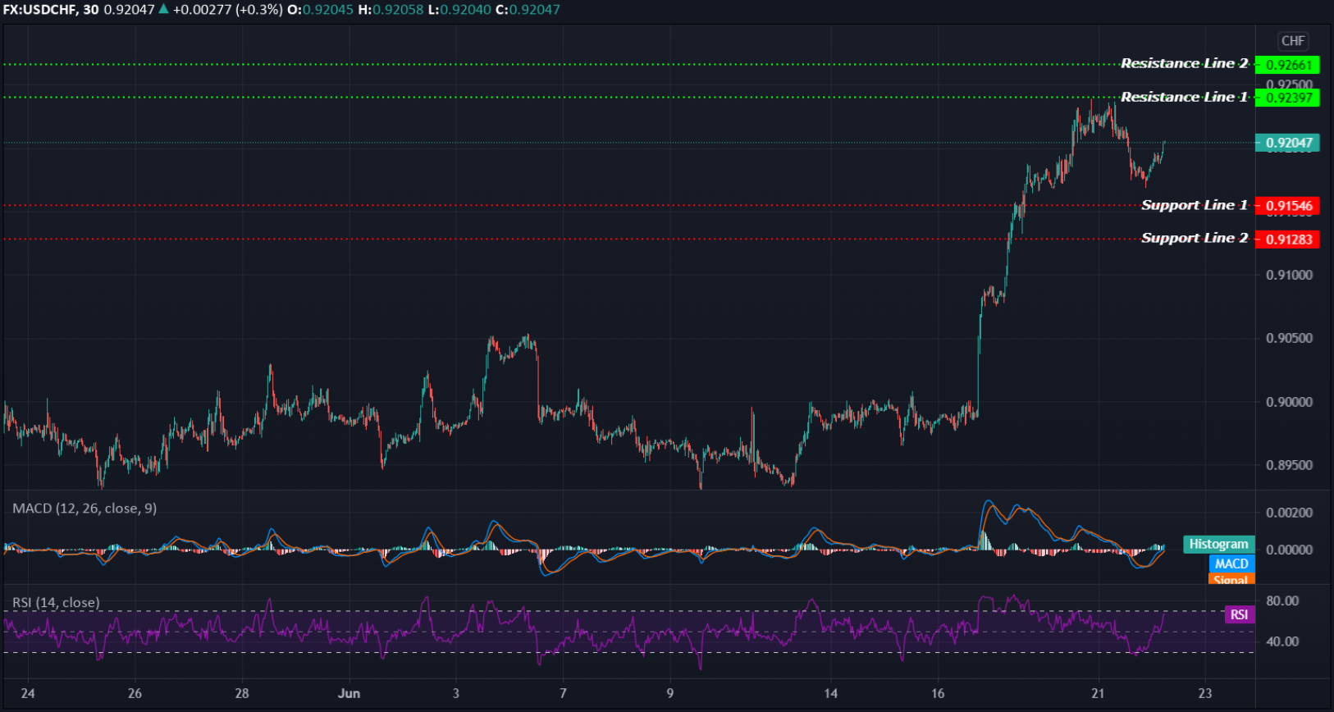Click the purple RSI scale label
The image size is (1334, 712).
[x=1240, y=614]
